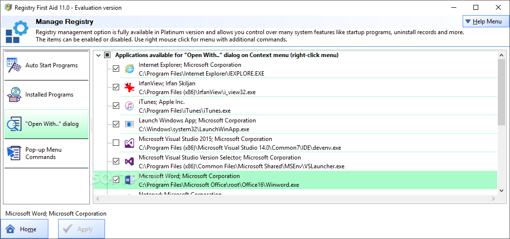Minimize the Registry First Aid window

click(x=454, y=7)
